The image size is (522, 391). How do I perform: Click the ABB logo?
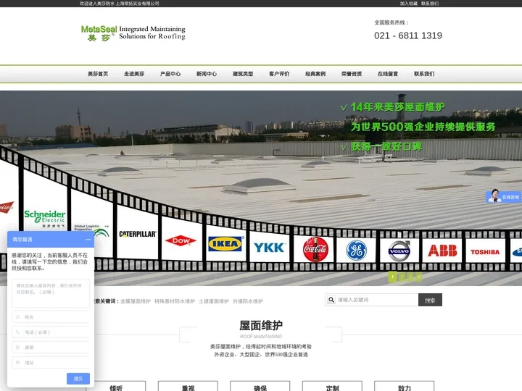[442, 251]
